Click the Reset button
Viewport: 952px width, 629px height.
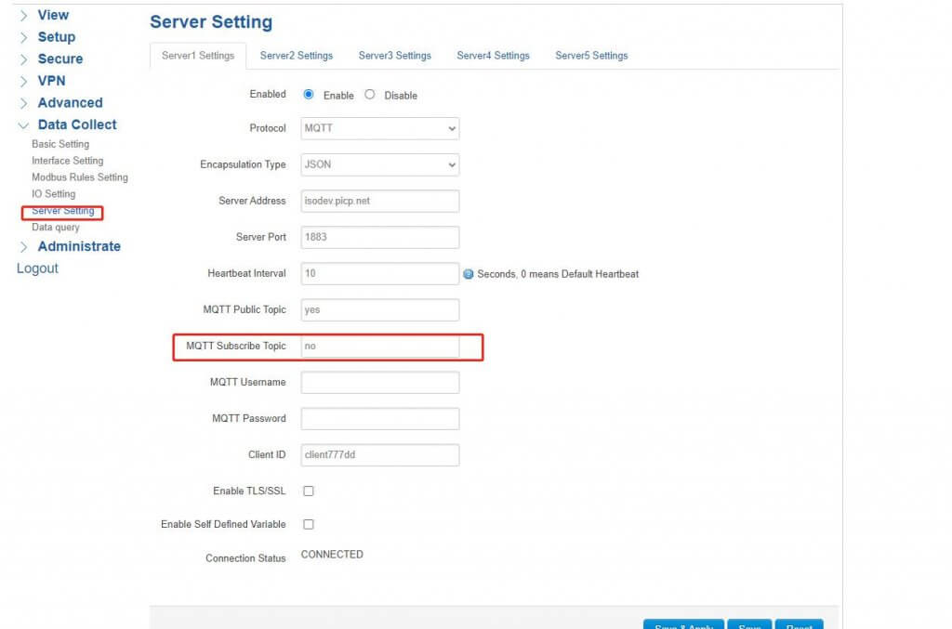[799, 626]
